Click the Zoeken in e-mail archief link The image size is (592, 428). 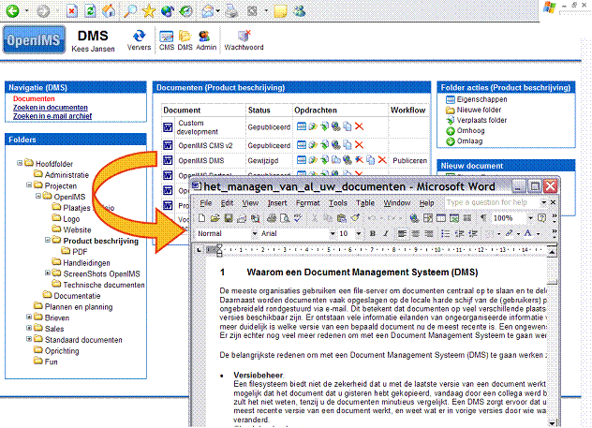[x=52, y=116]
